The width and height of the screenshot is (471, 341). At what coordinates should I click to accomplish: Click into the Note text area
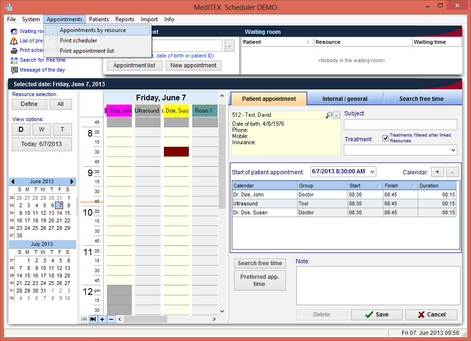tap(378, 286)
